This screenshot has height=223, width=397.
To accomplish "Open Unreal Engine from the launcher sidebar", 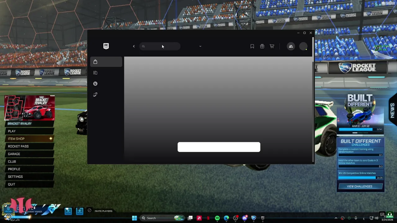I will 95,84.
